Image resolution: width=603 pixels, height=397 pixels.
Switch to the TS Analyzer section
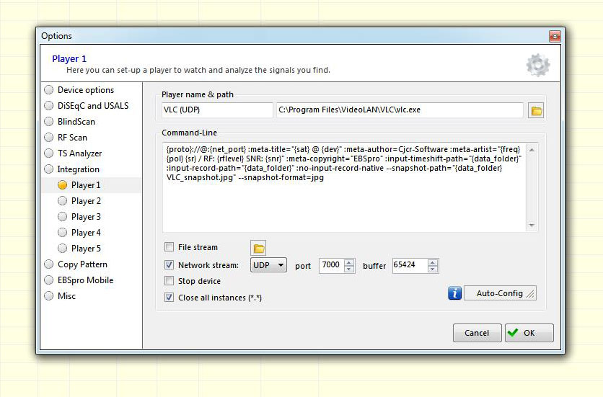(x=79, y=153)
